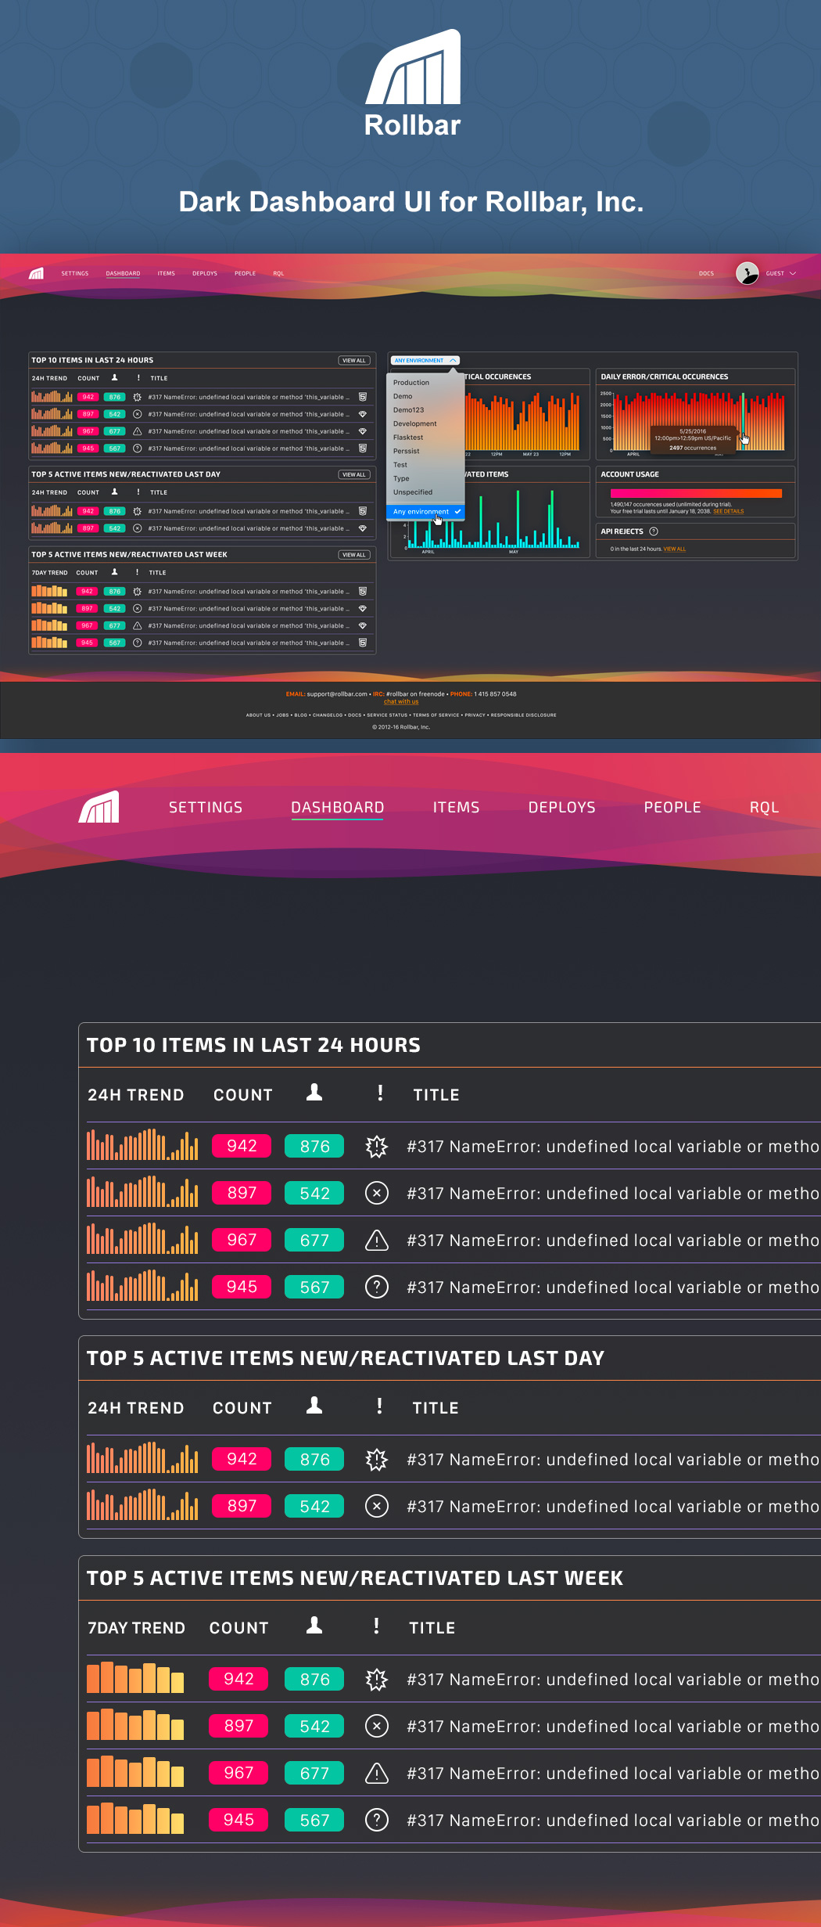821x1927 pixels.
Task: Open the Changelog link in the footer
Action: point(328,715)
